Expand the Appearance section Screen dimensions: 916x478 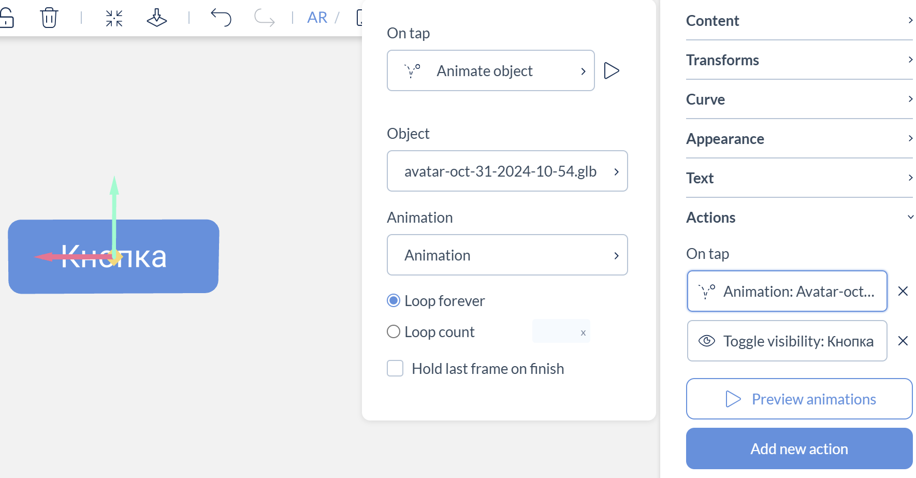[x=799, y=139]
